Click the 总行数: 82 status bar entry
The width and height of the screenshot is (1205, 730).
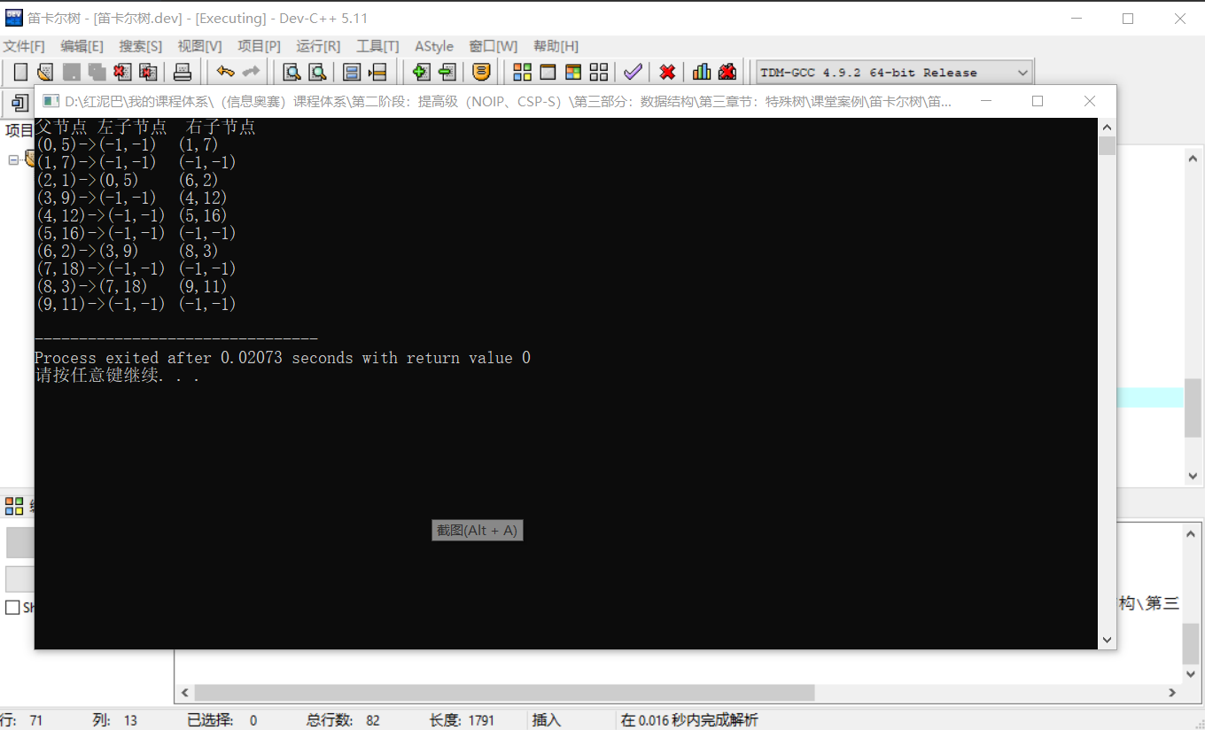coord(343,720)
